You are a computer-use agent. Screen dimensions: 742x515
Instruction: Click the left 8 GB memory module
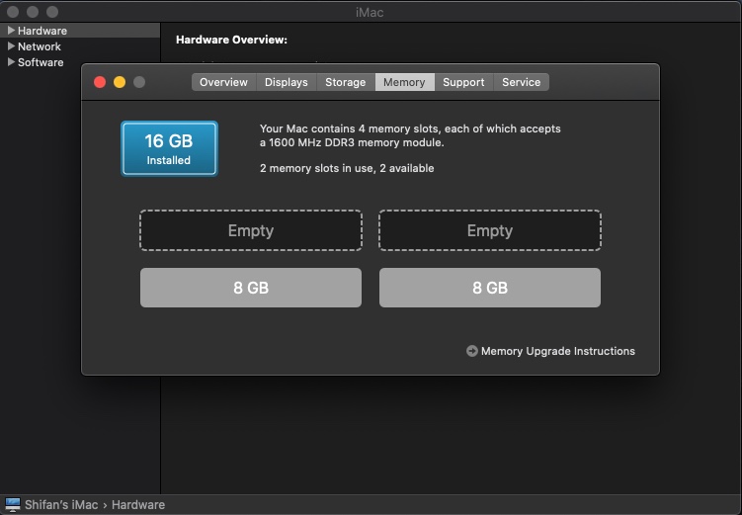click(x=251, y=288)
